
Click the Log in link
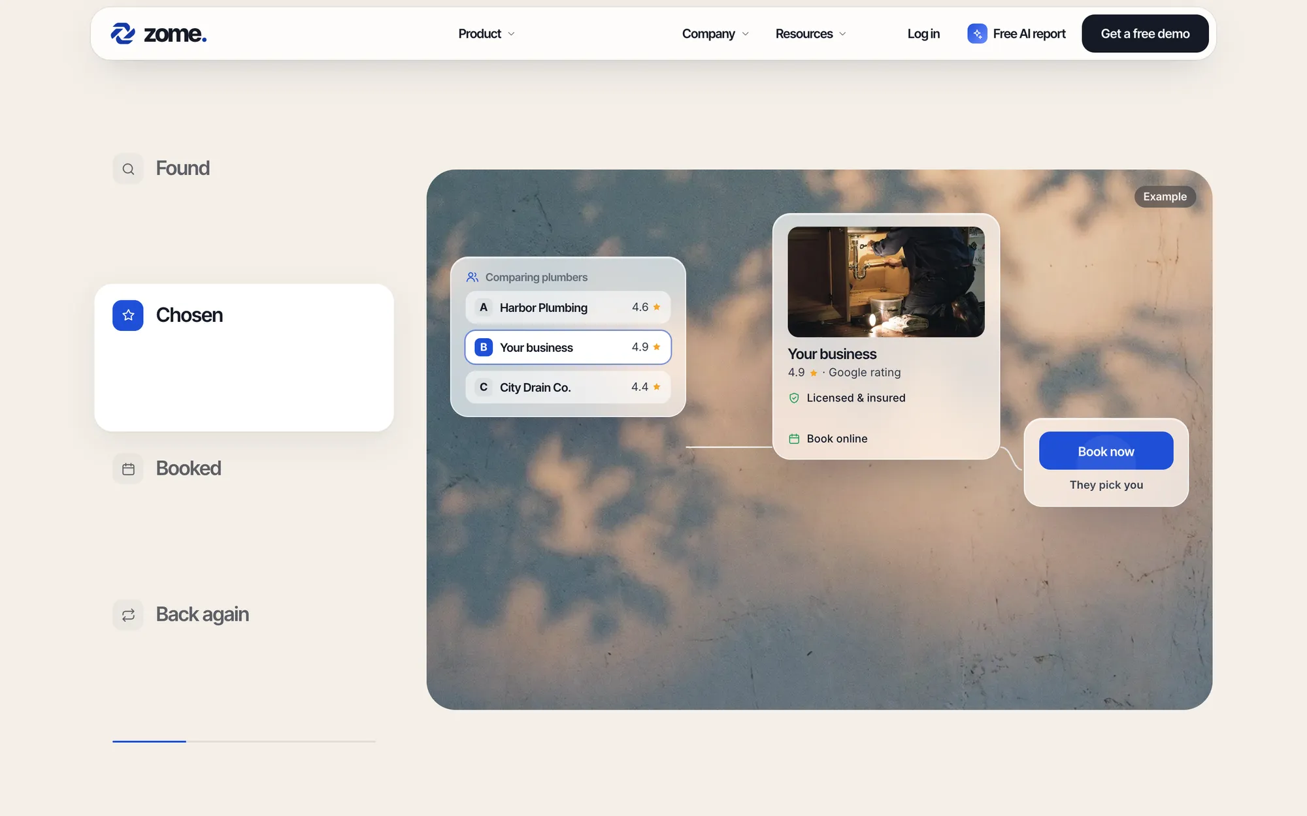(923, 34)
